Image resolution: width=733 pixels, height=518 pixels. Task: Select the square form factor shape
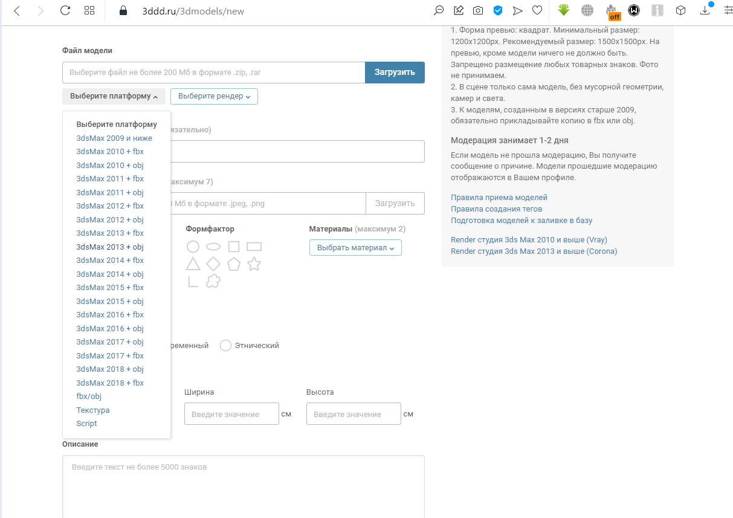pos(234,247)
